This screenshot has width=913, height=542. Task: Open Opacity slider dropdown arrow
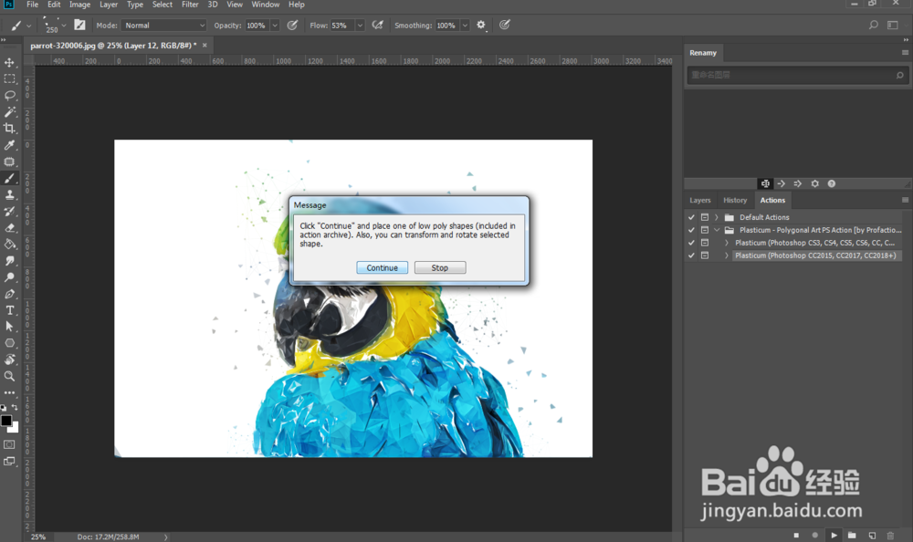pos(275,25)
